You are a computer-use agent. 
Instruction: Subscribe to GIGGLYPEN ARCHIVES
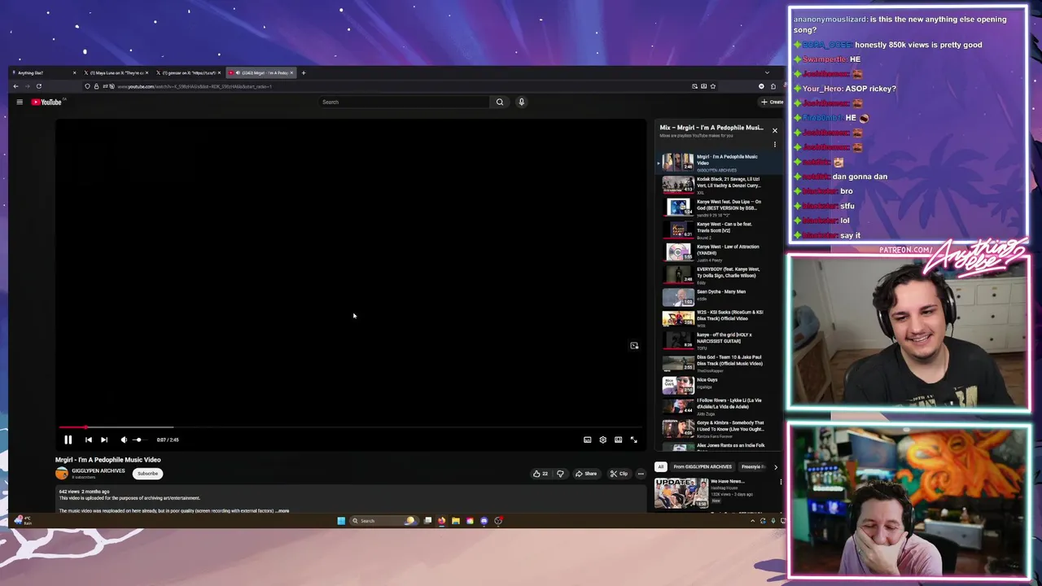[147, 473]
